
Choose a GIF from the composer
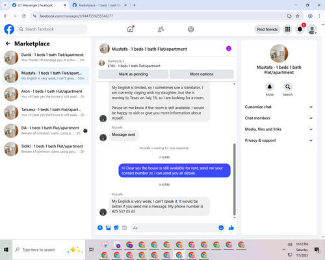[x=124, y=227]
